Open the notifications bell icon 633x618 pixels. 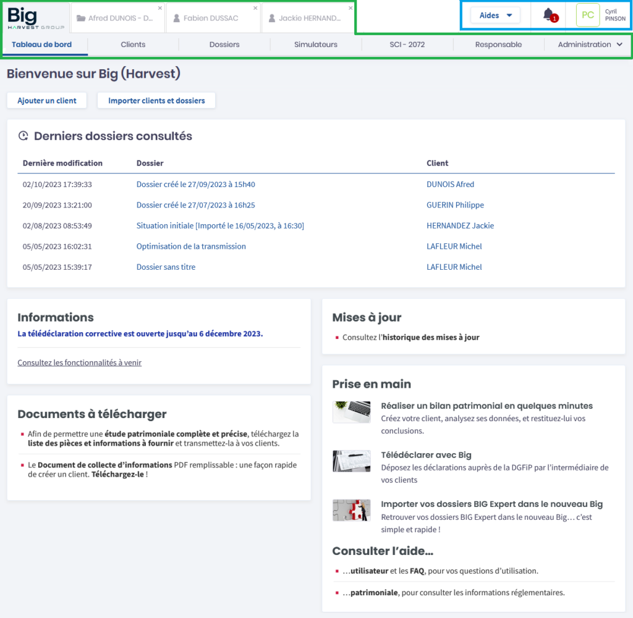point(548,15)
